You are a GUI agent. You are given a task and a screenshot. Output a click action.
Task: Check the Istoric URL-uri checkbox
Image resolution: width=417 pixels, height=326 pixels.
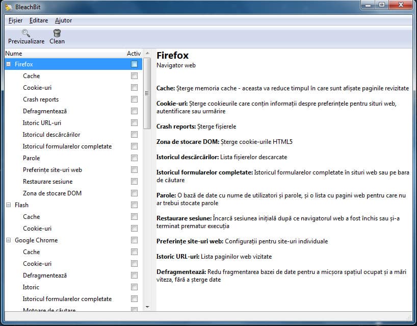point(134,122)
